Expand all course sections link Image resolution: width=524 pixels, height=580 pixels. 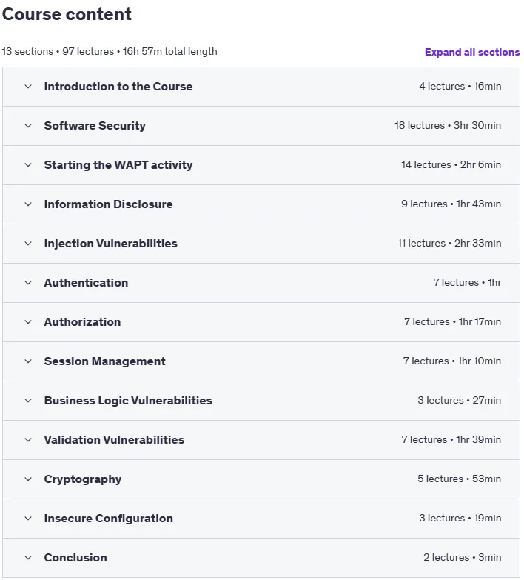(x=472, y=52)
